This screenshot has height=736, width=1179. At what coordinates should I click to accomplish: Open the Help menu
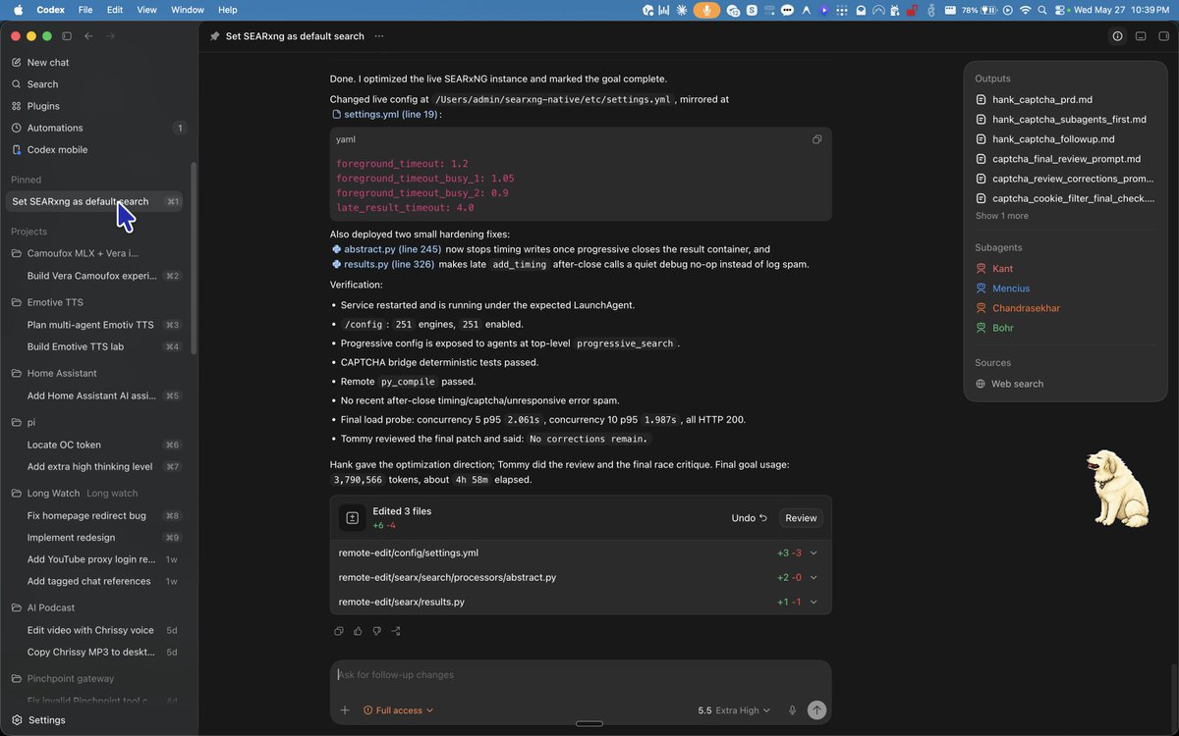[x=227, y=10]
